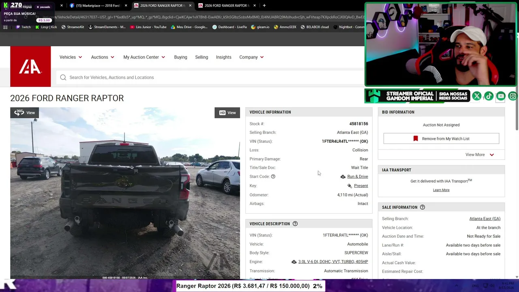Open a new browser tab with plus button

264,6
